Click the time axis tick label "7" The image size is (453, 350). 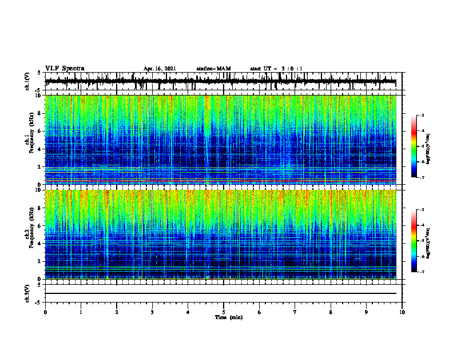(x=295, y=312)
